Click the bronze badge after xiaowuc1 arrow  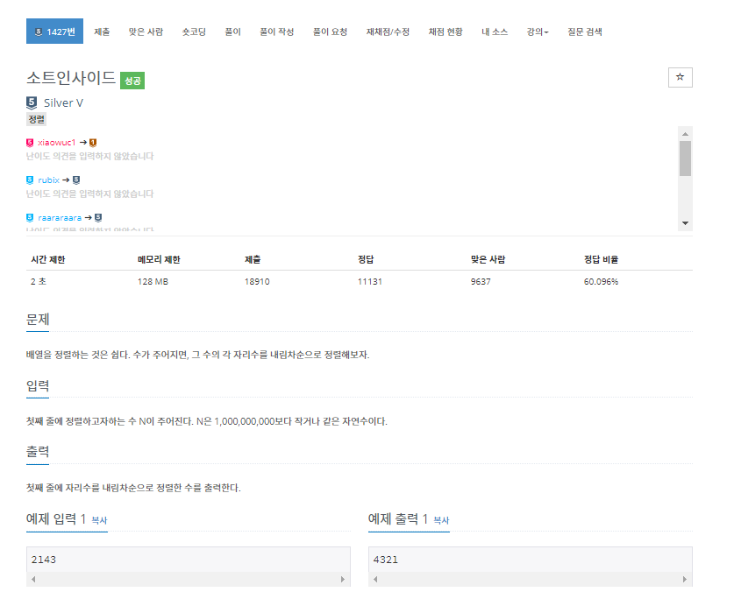93,142
